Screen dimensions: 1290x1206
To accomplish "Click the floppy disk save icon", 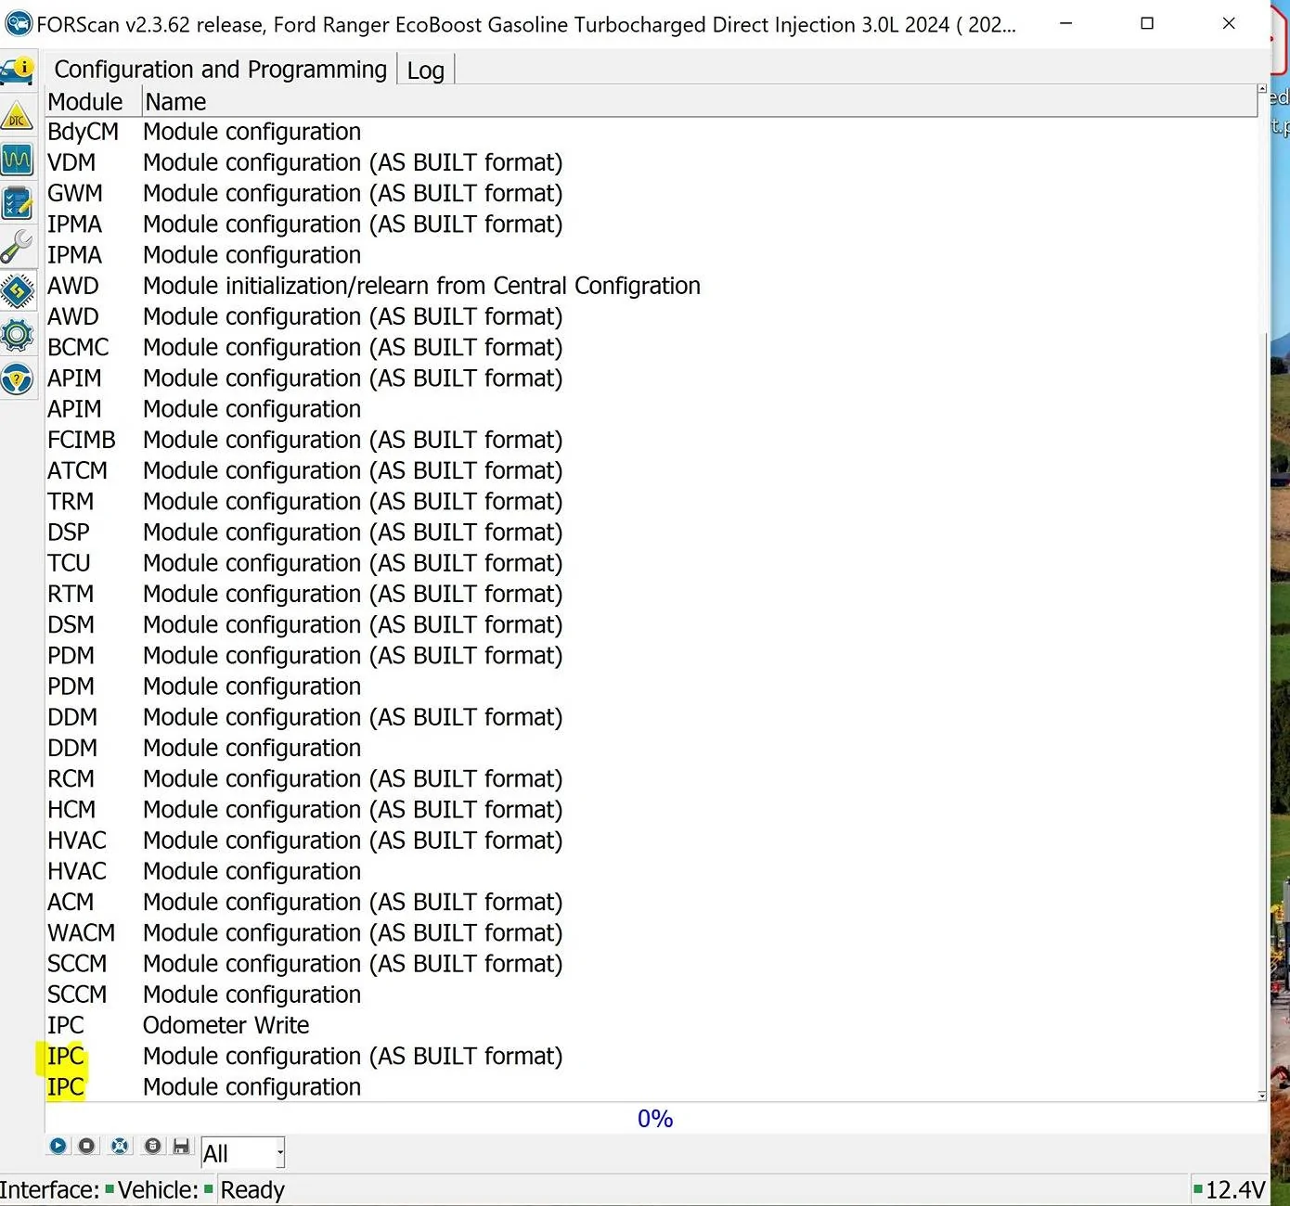I will coord(181,1146).
